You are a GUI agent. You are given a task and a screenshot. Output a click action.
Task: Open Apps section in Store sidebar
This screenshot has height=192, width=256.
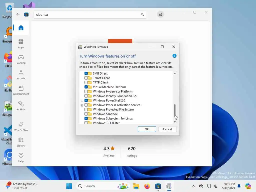(x=21, y=44)
